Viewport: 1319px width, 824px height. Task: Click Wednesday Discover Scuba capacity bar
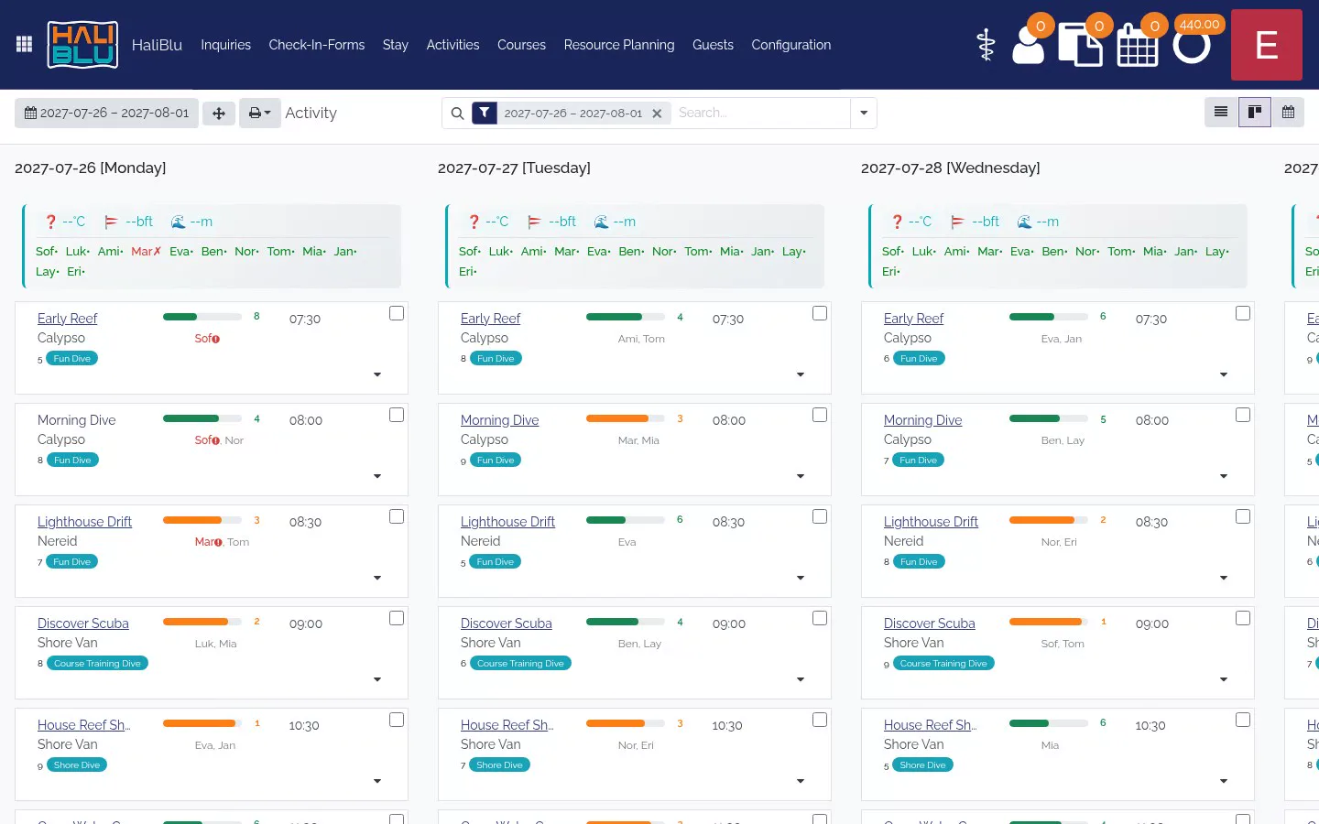point(1049,622)
